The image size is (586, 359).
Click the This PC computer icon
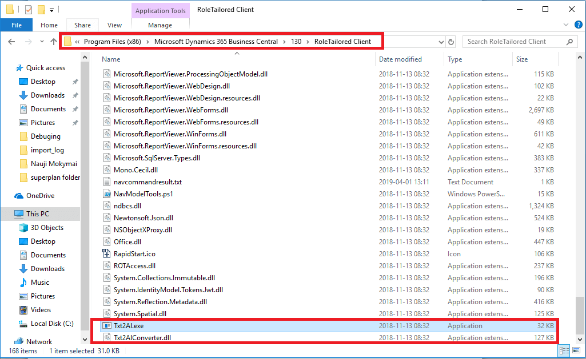click(x=19, y=214)
